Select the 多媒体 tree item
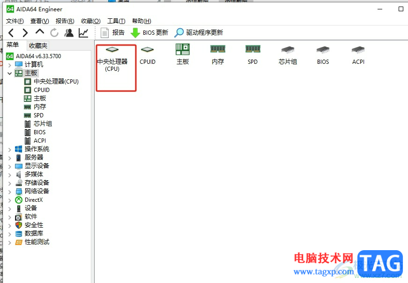The width and height of the screenshot is (408, 283). coord(29,174)
